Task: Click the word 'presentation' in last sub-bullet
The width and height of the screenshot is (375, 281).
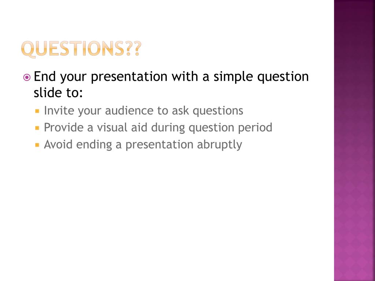Action: 160,145
